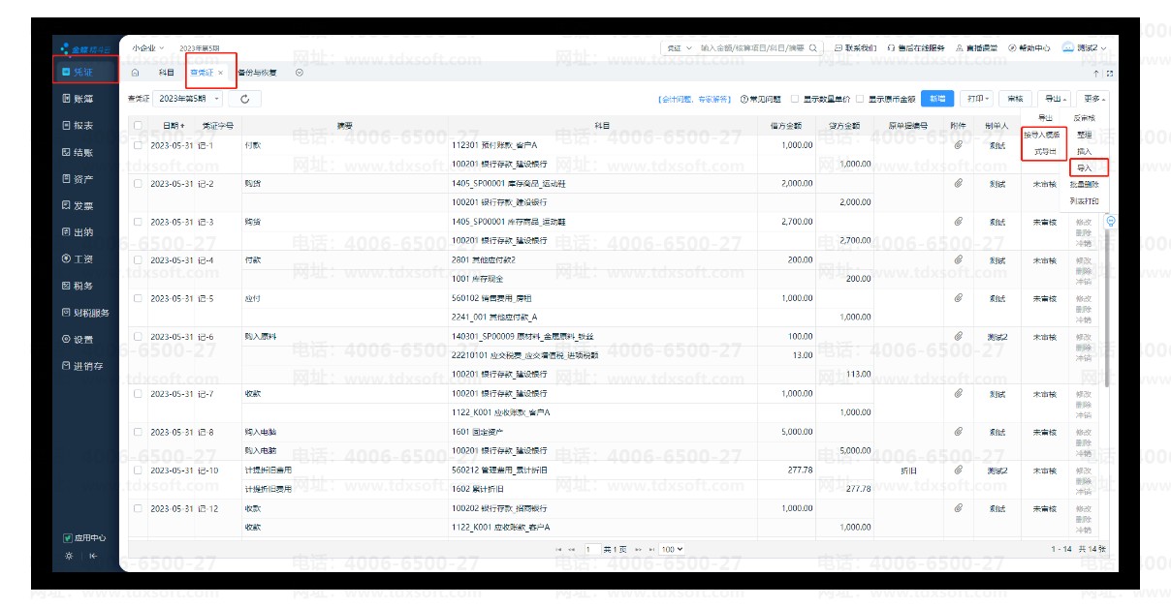Check the voucher 记-6 row checkbox
The width and height of the screenshot is (1171, 607).
138,336
